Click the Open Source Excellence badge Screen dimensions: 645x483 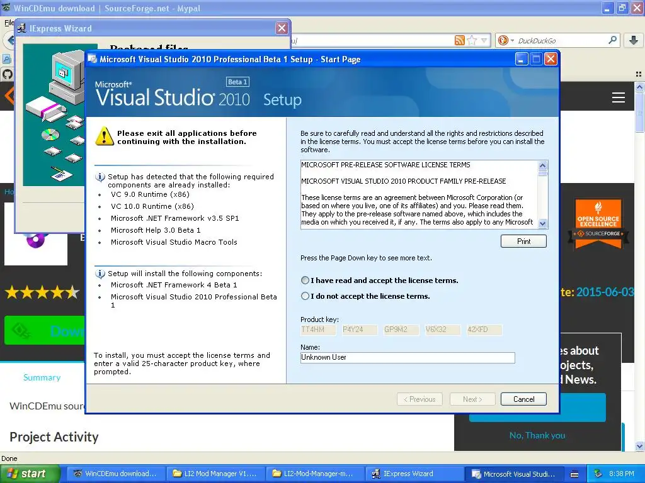[598, 224]
